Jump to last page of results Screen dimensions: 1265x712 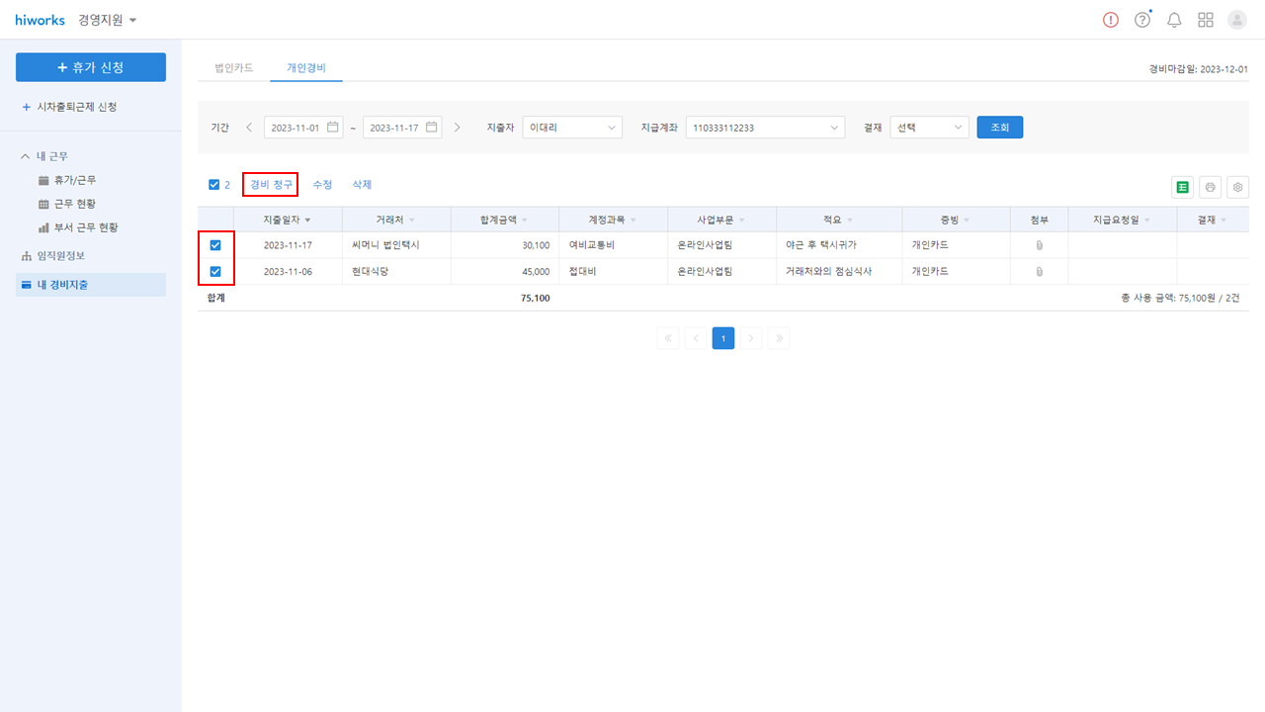pyautogui.click(x=779, y=338)
